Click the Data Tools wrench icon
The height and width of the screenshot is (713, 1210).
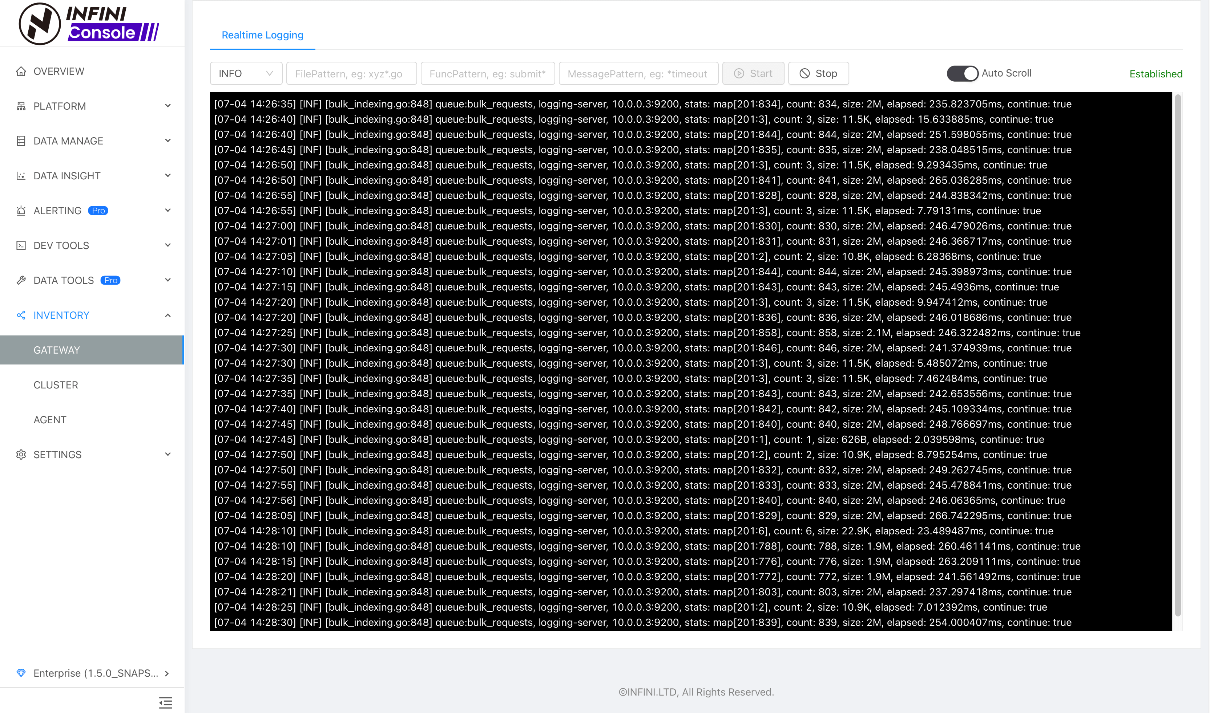21,280
